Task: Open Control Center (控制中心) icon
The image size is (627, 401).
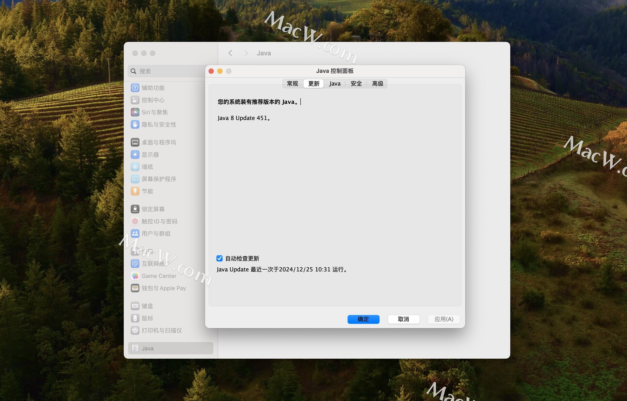Action: (x=135, y=100)
